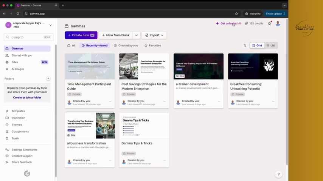Viewport: 323px width, 181px height.
Task: Reload the page with refresh icon
Action: click(18, 14)
